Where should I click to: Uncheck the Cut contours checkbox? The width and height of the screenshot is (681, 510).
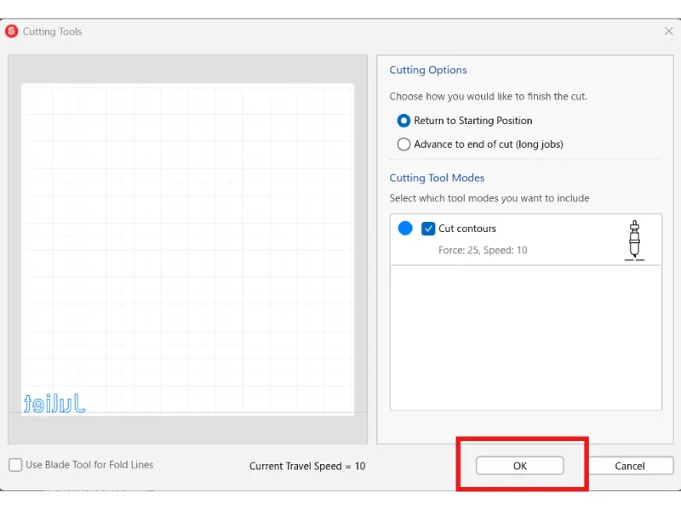[x=428, y=229]
